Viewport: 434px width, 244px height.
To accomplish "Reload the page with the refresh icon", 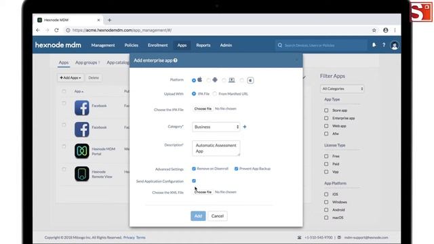I will tap(56, 30).
